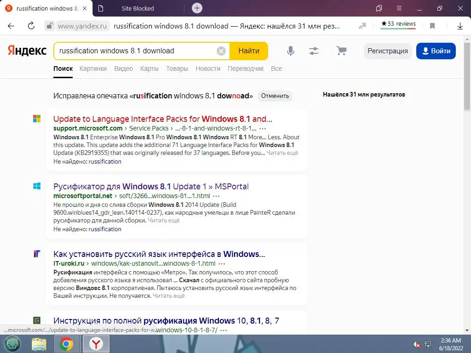Click the scrollbar down arrow
Image resolution: width=471 pixels, height=353 pixels.
(467, 331)
